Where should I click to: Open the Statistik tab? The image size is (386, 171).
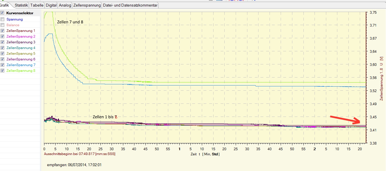coord(21,5)
